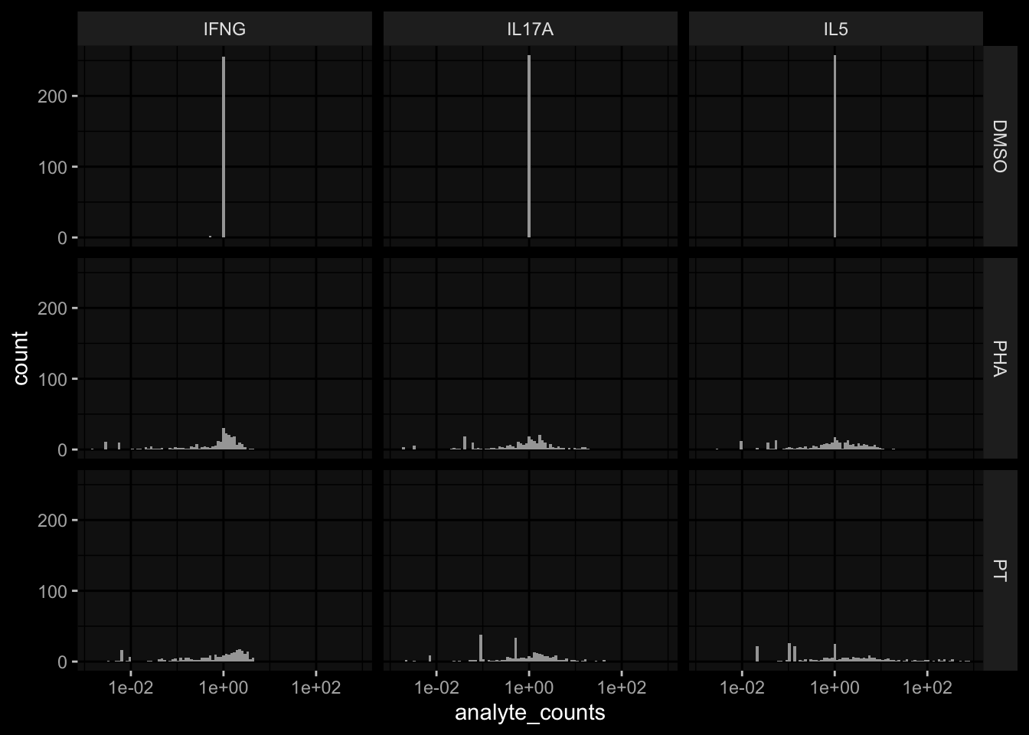Image resolution: width=1029 pixels, height=735 pixels.
Task: Click the tallest bar in IL17A PT panel
Action: [481, 648]
